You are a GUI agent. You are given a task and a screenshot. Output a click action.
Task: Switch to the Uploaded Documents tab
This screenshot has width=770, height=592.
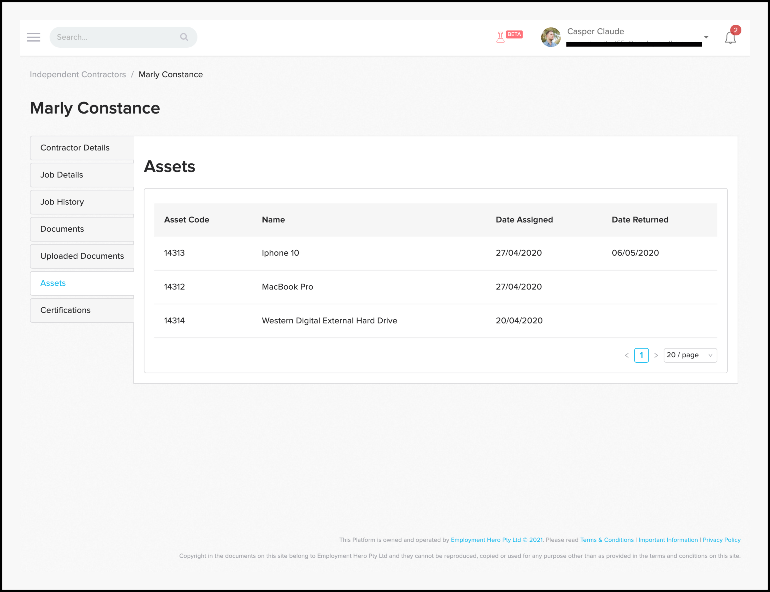coord(82,256)
